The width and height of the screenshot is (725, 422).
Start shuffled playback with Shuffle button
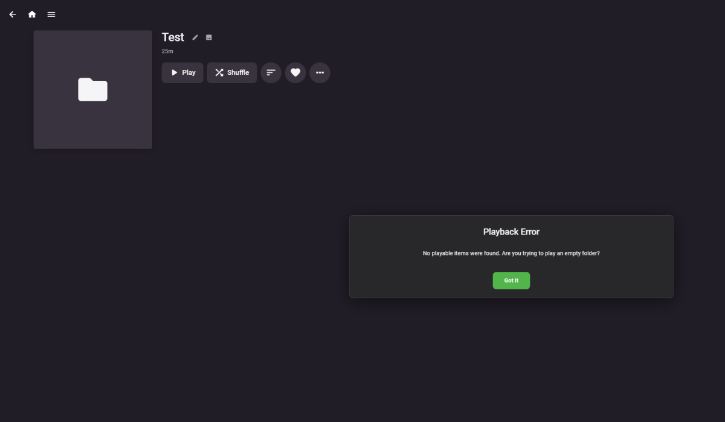[231, 72]
